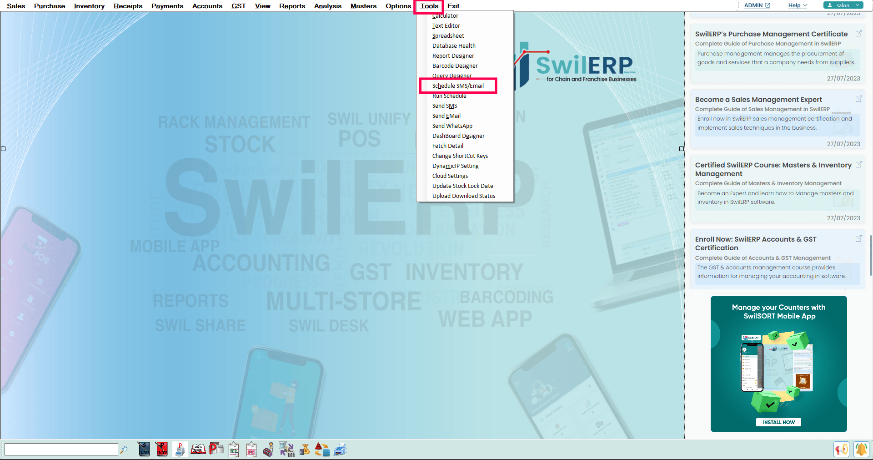Select Update Stock Lock Date entry

pos(465,186)
